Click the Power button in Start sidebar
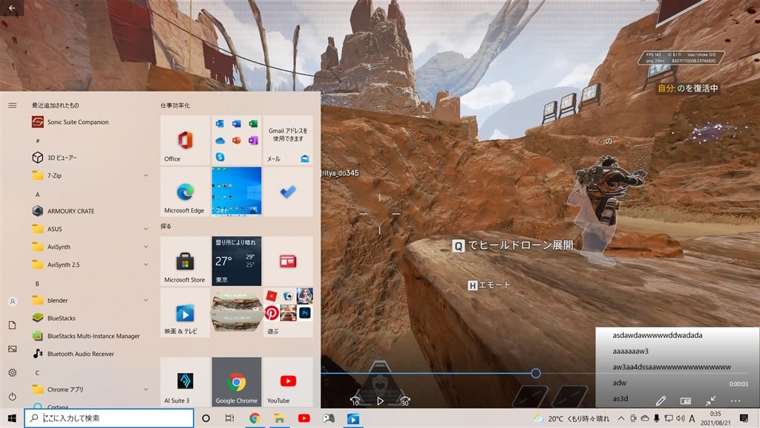Screen dimensions: 760x428 tap(13, 397)
